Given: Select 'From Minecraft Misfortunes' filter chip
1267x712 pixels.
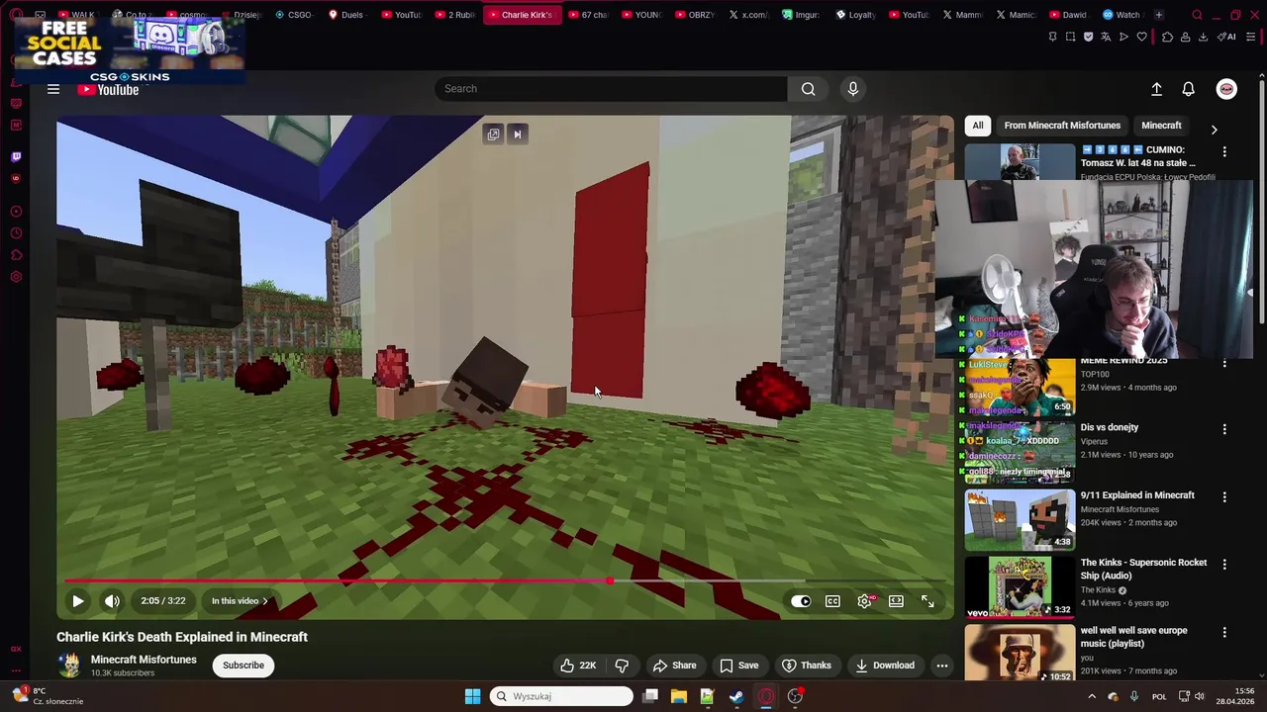Looking at the screenshot, I should click(1062, 126).
